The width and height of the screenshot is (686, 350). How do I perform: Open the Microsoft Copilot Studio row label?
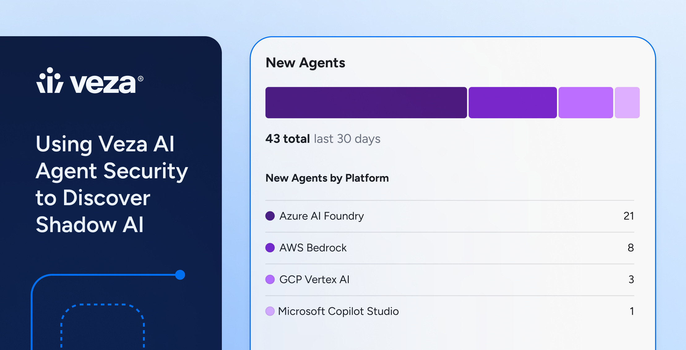click(x=338, y=311)
